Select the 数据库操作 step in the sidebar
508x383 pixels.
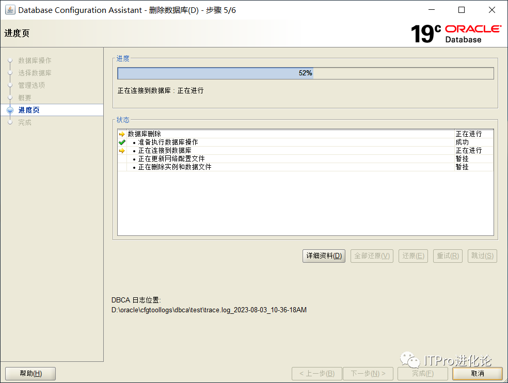35,60
